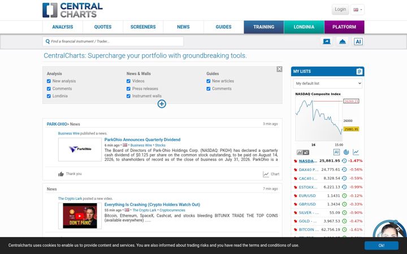407x254 pixels.
Task: Click the Login button
Action: 340,10
